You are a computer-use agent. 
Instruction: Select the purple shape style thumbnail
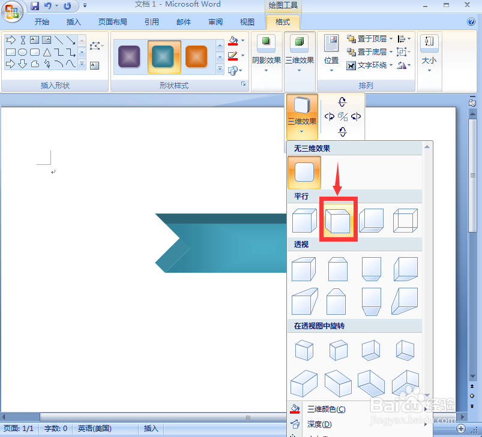[x=129, y=56]
